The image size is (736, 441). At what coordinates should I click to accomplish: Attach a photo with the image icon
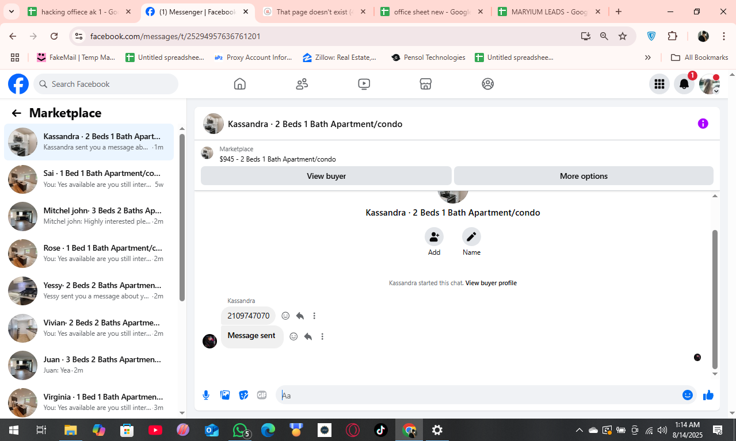[x=225, y=395]
